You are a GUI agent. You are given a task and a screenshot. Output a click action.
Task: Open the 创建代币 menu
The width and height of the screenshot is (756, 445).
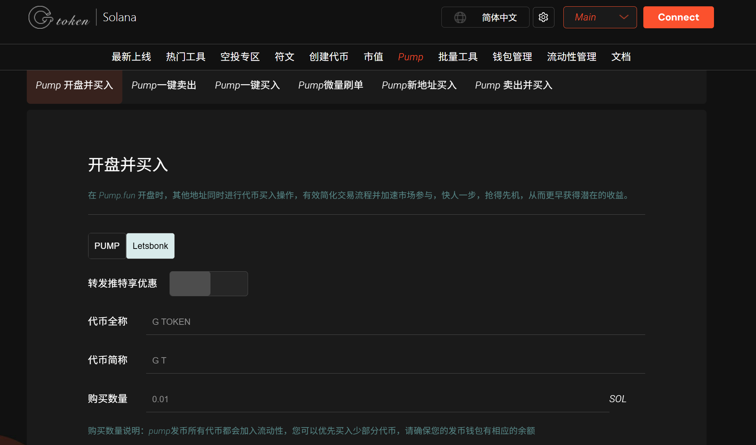coord(329,57)
